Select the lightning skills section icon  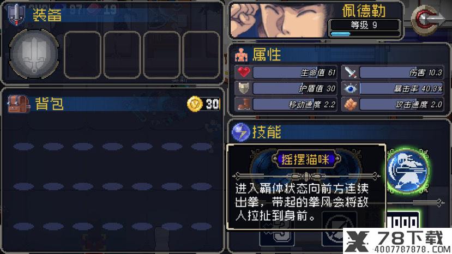click(240, 132)
